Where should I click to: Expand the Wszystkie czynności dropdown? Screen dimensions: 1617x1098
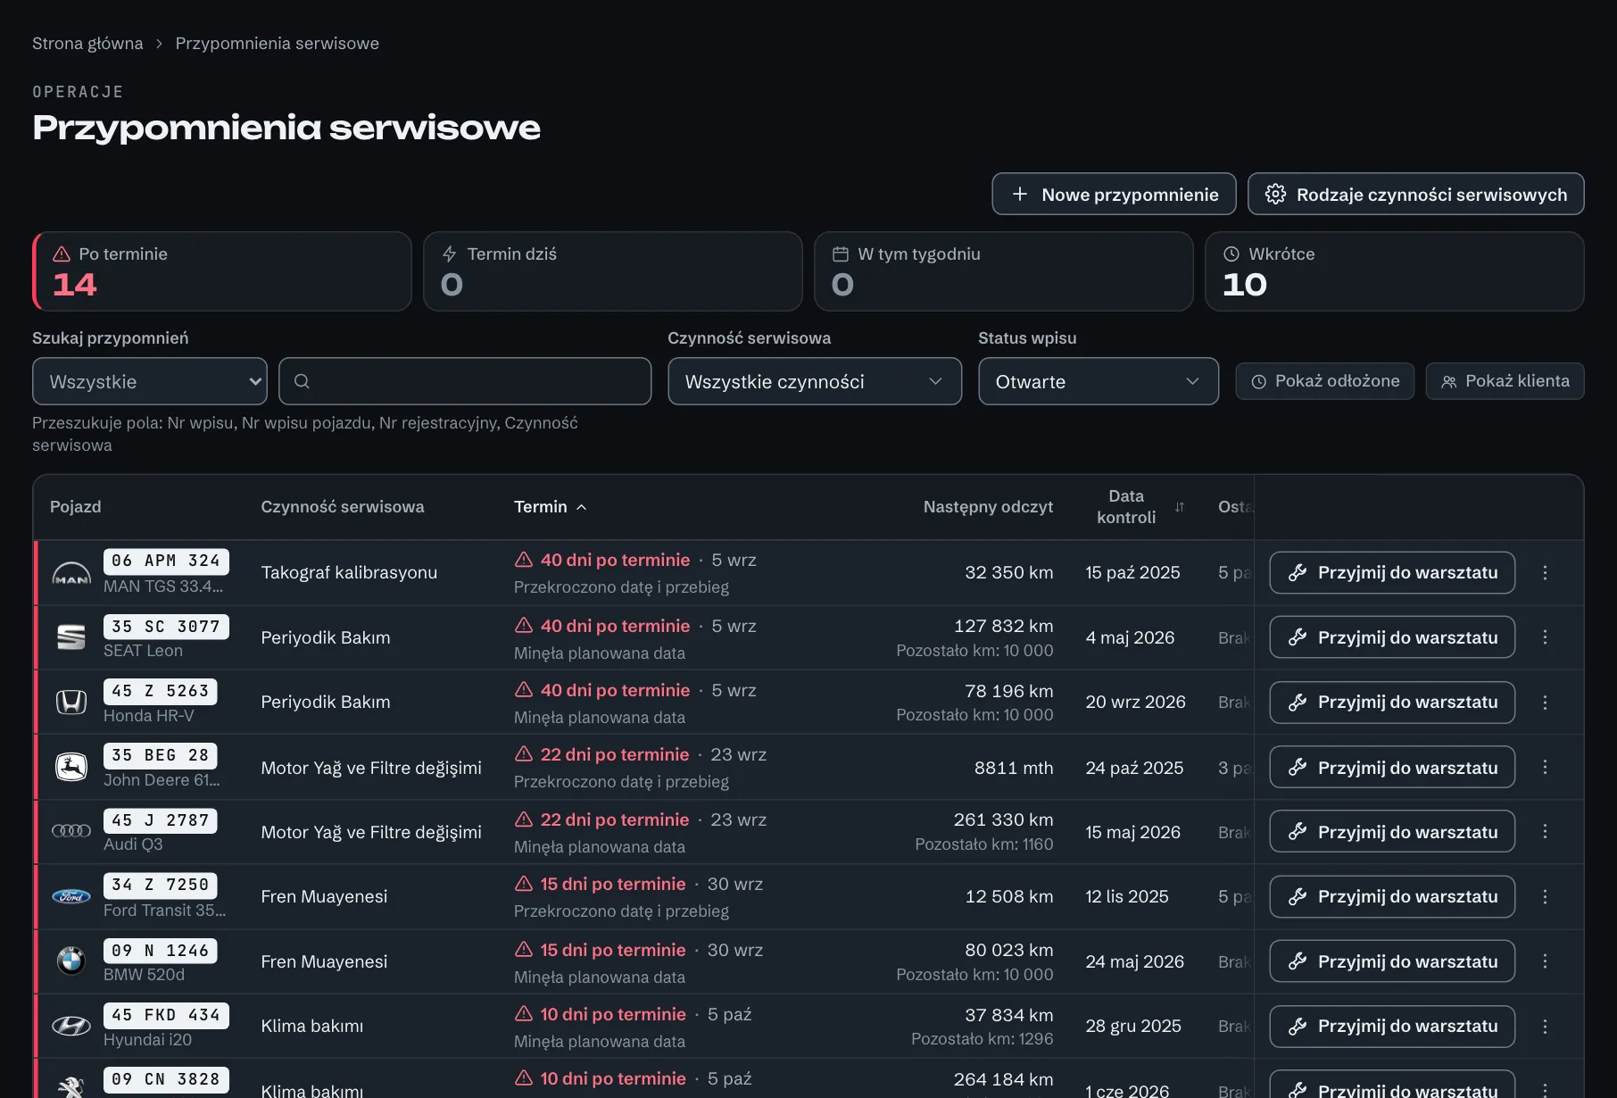pos(815,381)
